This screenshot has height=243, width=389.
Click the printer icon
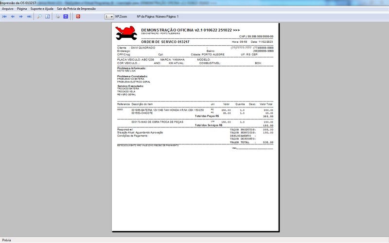(x=57, y=17)
